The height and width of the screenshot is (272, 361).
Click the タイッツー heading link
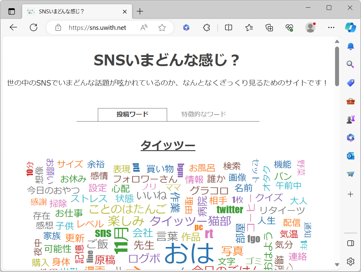pyautogui.click(x=168, y=145)
